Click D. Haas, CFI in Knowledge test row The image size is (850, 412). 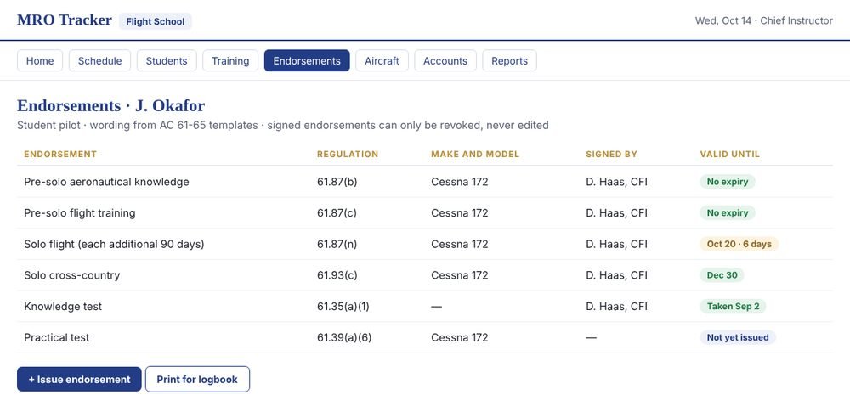(616, 307)
